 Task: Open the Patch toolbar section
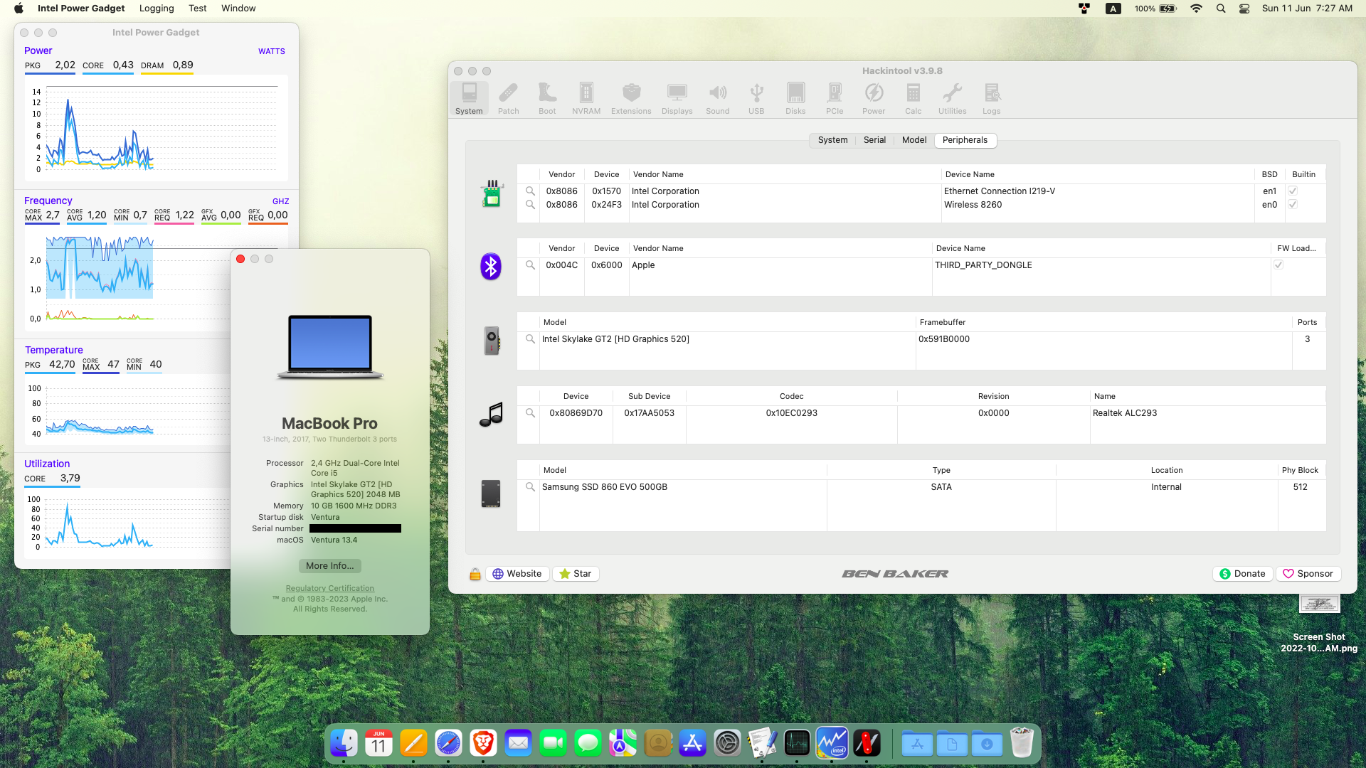point(508,98)
